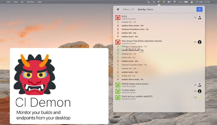Click PR label on #2304 trophy share row
Screen dimensions: 217x125
pos(195,85)
